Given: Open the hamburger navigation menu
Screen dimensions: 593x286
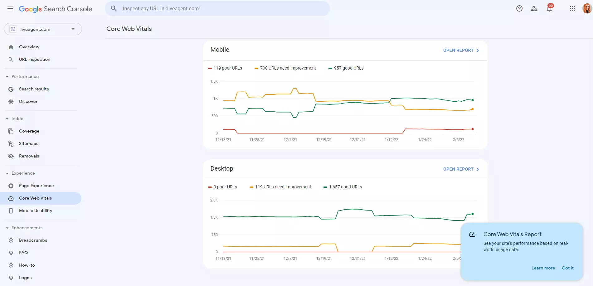Looking at the screenshot, I should pos(10,8).
